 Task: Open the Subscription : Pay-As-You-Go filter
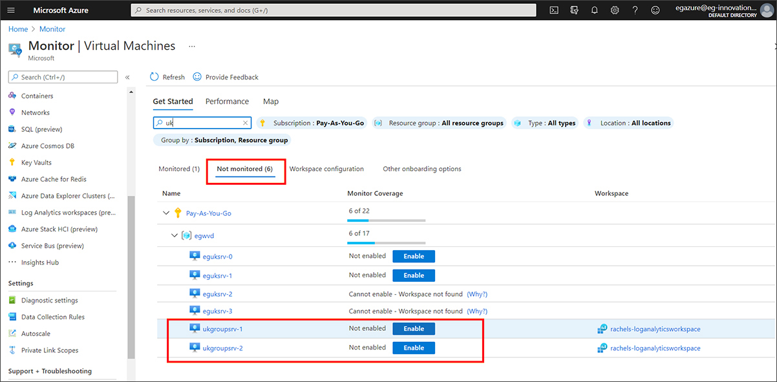pos(312,123)
